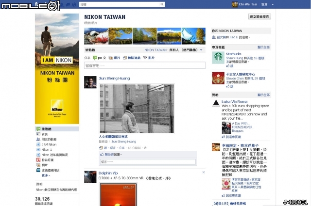Open 幸福限定・東京洋菓子 ad link
The width and height of the screenshot is (311, 206).
[x=240, y=145]
